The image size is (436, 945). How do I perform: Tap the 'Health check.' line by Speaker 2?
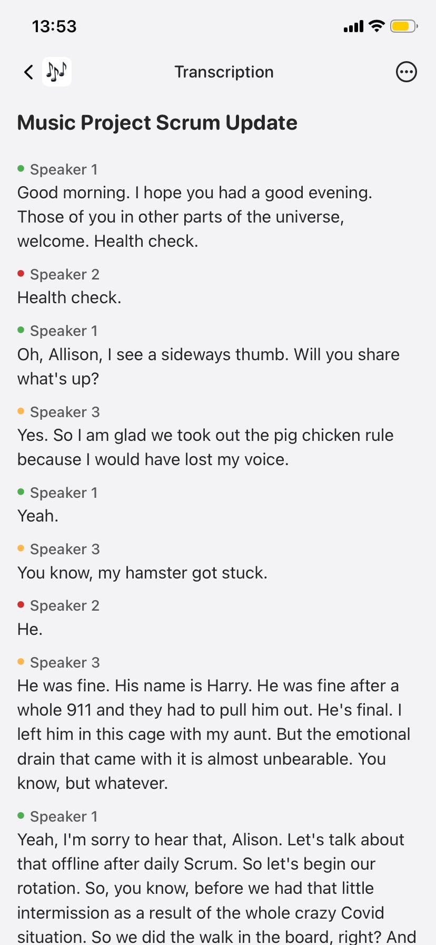[70, 297]
